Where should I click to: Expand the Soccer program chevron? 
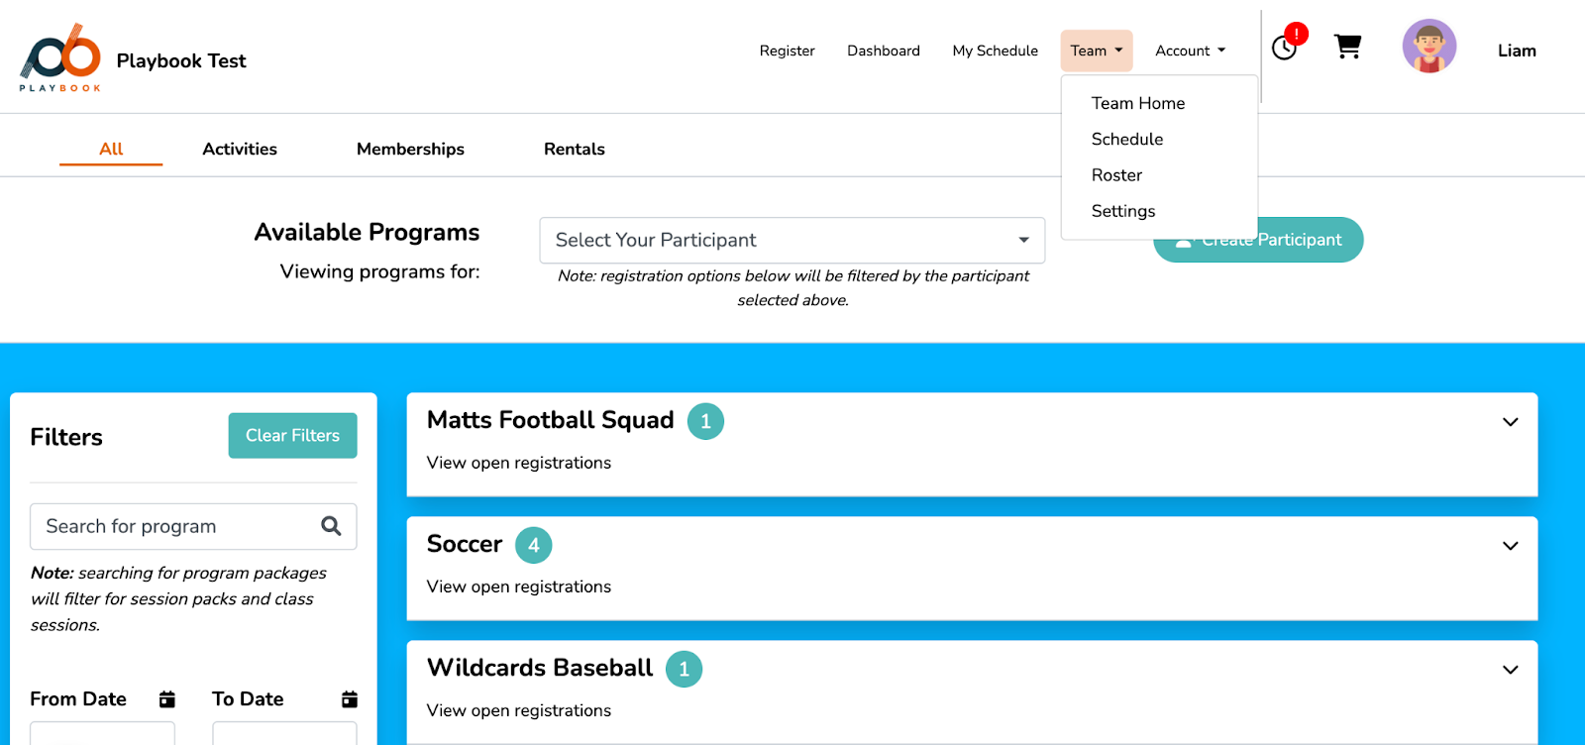click(x=1510, y=546)
